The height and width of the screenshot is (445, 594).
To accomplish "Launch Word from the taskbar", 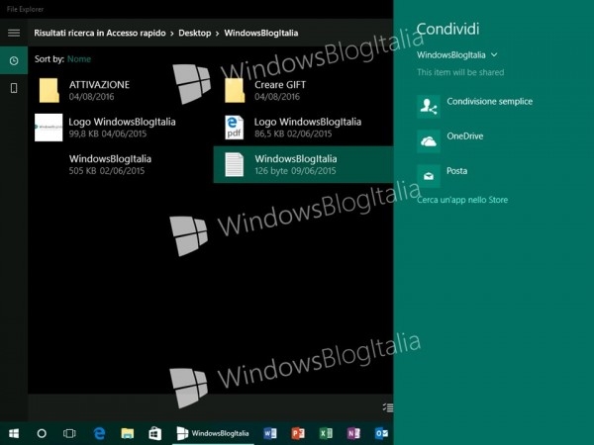I will [269, 433].
